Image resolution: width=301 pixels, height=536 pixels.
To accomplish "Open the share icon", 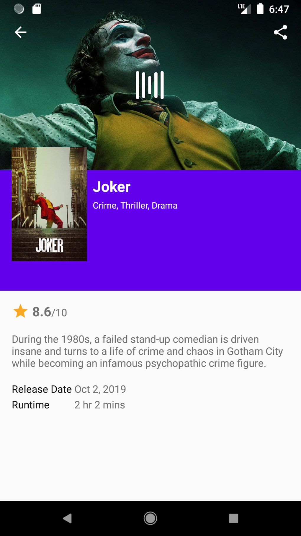I will [x=280, y=32].
